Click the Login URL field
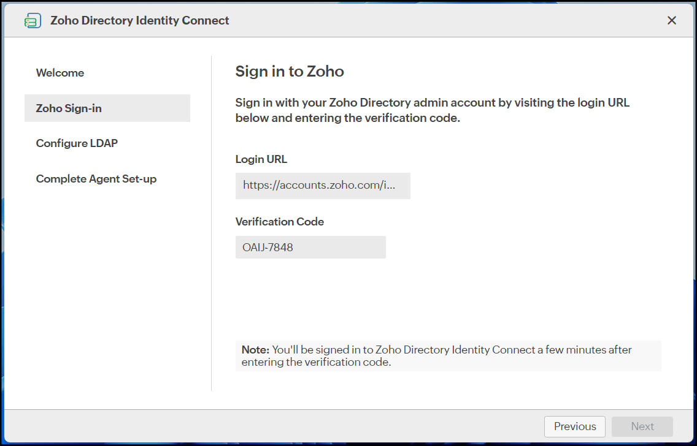This screenshot has height=446, width=697. [323, 186]
